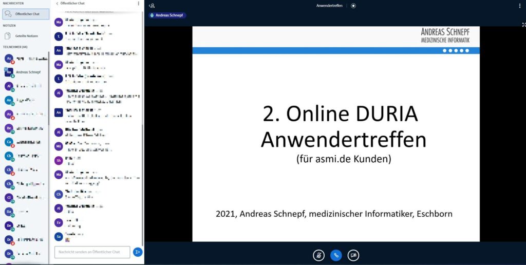Focus the 'Nachricht senden an Öffentlicher Chat' field

[92, 252]
